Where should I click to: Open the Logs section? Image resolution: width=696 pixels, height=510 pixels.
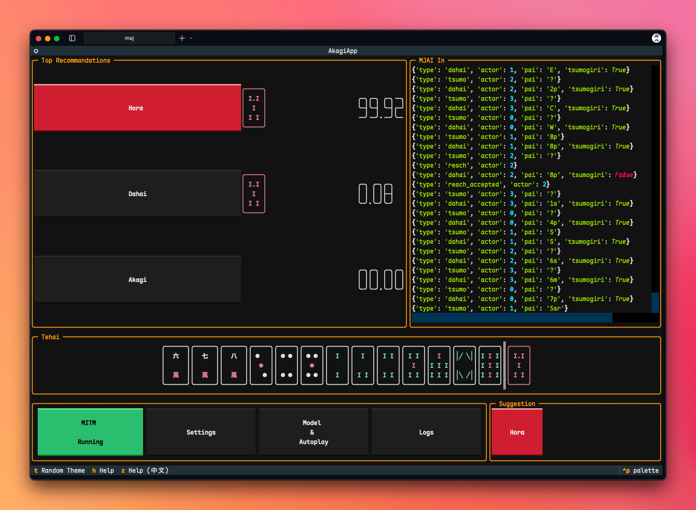coord(426,432)
